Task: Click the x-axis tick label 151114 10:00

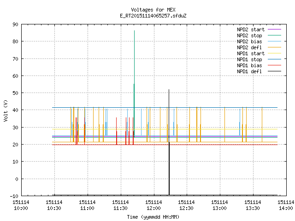Action: [x=21, y=205]
